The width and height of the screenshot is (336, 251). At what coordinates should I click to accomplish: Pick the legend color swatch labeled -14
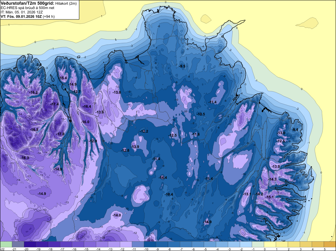coord(102,244)
